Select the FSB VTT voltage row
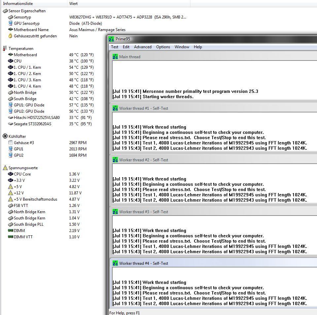 (x=44, y=205)
